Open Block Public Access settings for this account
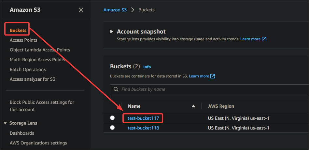This screenshot has width=309, height=150. tap(42, 106)
